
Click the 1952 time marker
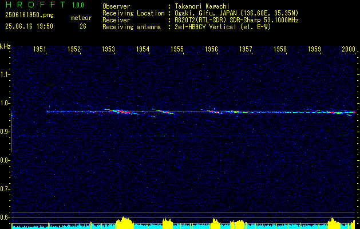[74, 49]
